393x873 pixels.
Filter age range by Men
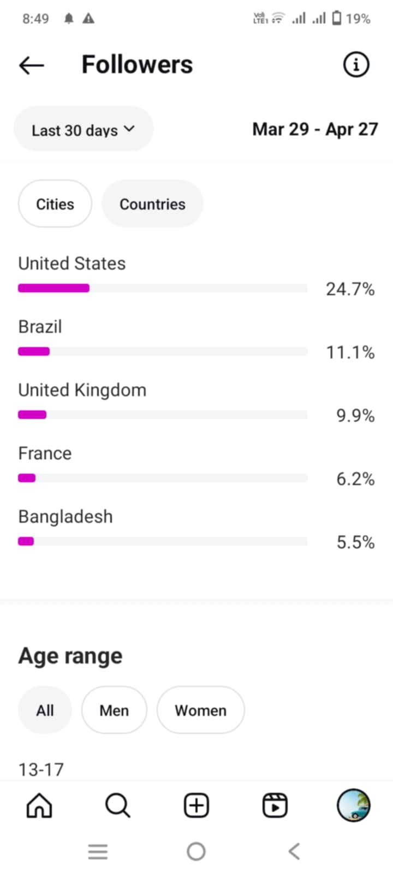pos(114,710)
